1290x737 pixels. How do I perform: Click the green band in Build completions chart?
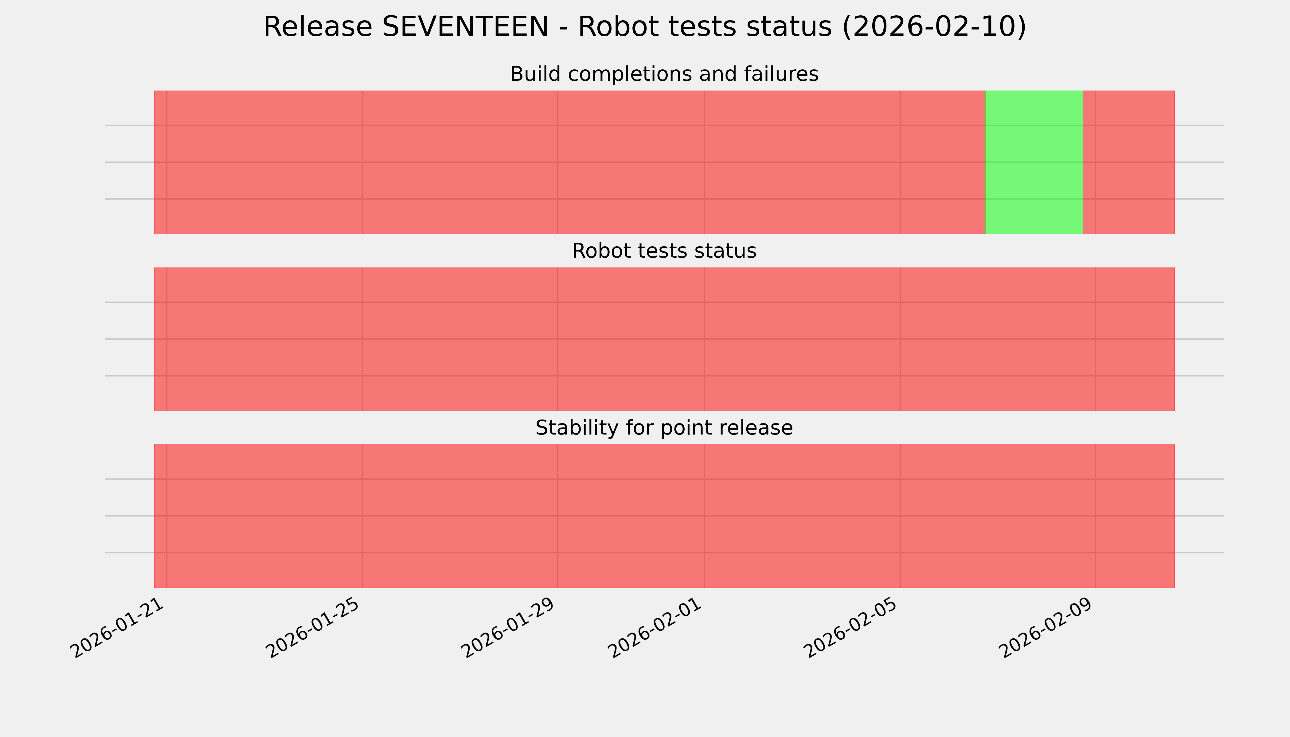[1034, 162]
